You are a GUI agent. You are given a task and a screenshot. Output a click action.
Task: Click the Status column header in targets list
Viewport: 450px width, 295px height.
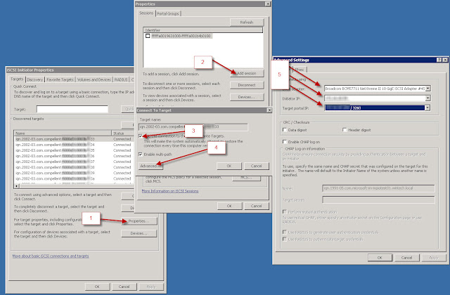click(x=123, y=133)
